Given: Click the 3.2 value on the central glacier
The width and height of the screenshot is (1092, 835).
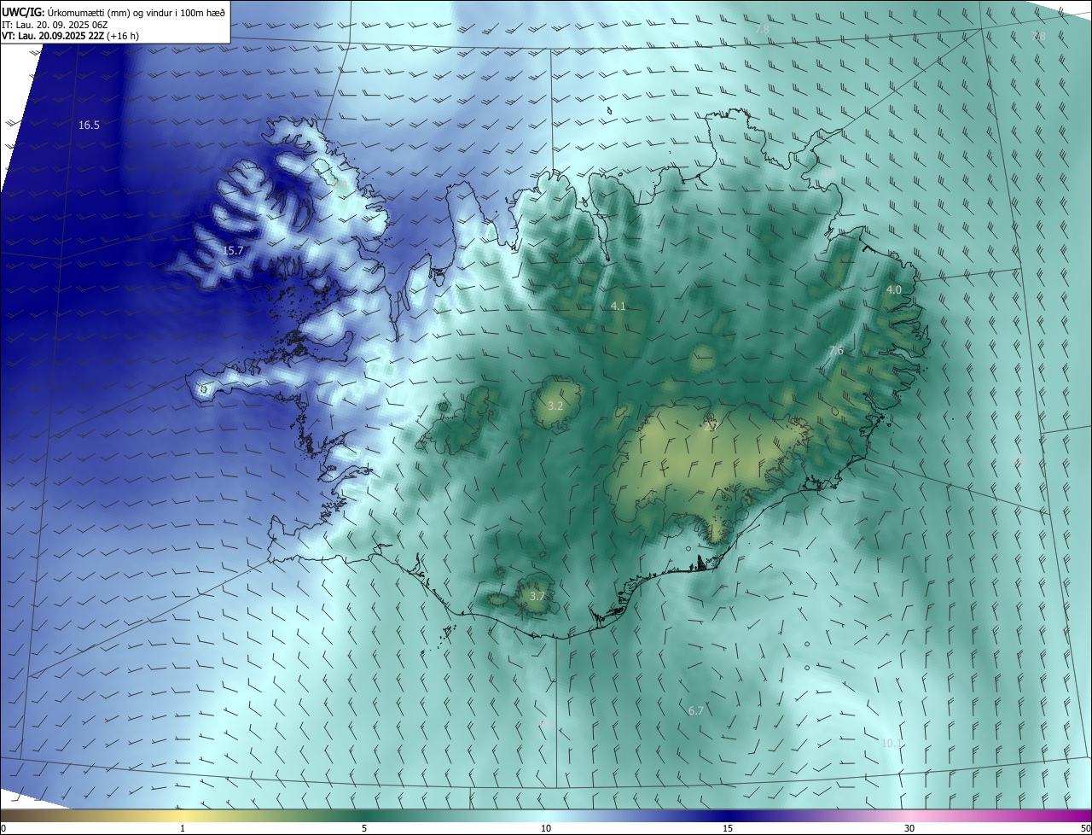Looking at the screenshot, I should coord(555,406).
